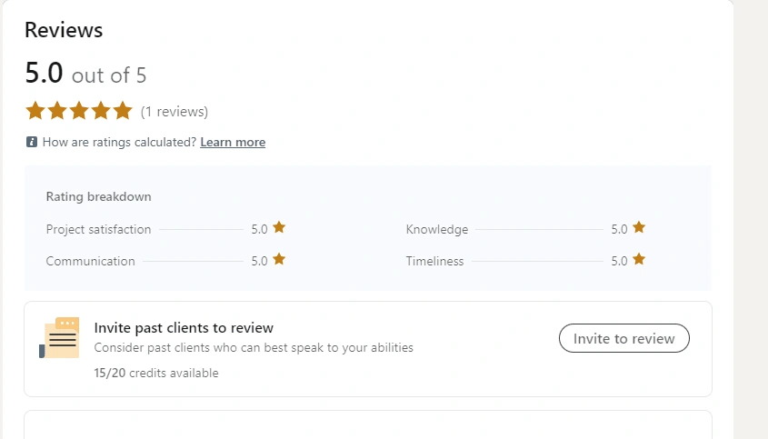Click the 5.0 out of 5 score
The image size is (768, 439).
pyautogui.click(x=85, y=74)
